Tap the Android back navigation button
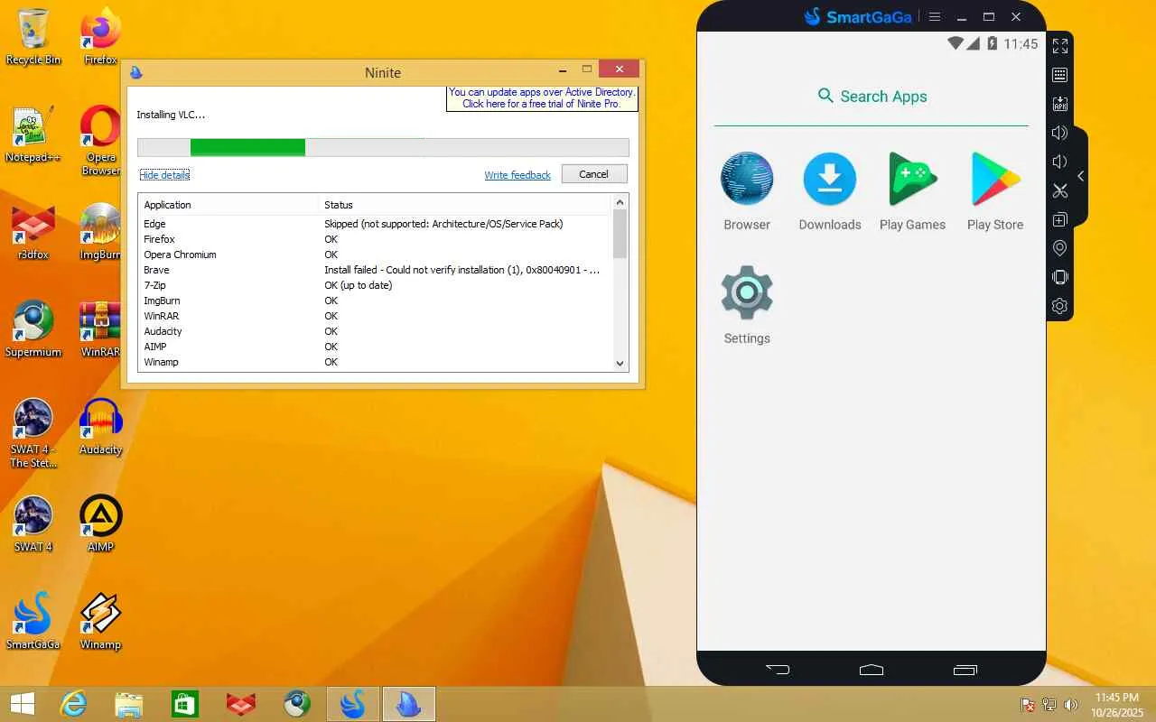Screen dimensions: 1156x722 click(778, 670)
